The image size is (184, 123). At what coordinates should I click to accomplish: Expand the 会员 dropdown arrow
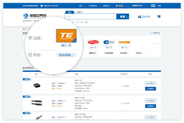coord(125,6)
